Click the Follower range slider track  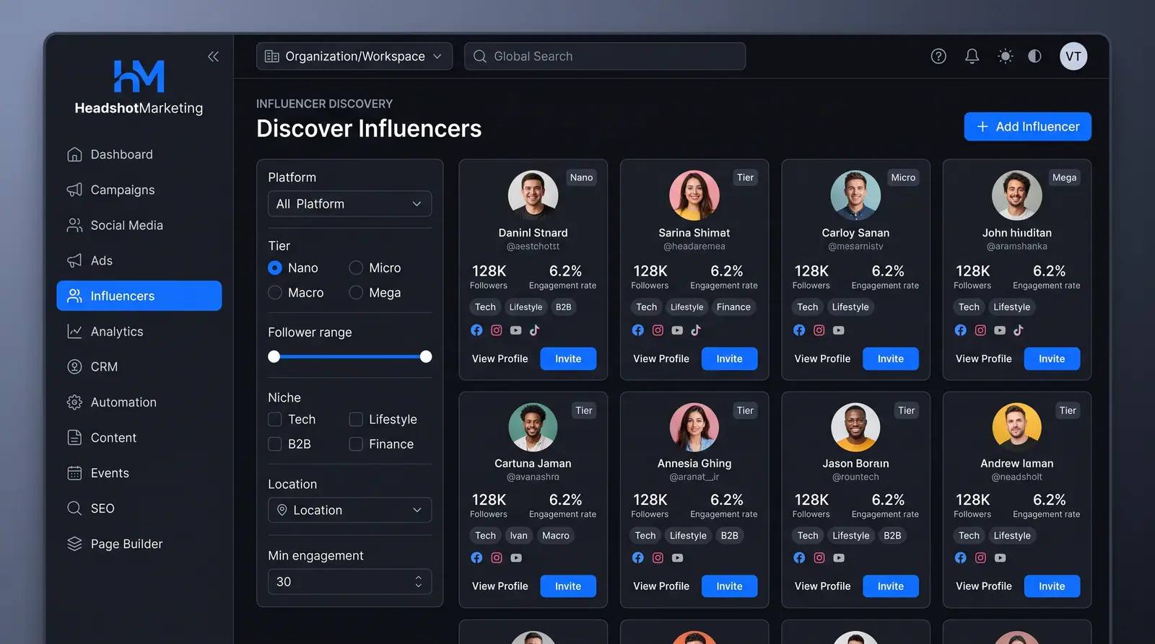pos(350,356)
